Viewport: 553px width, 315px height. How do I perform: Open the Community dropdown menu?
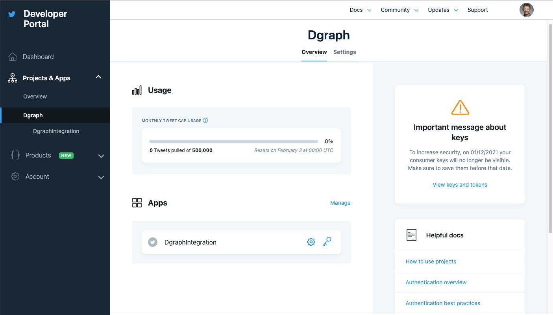point(399,10)
